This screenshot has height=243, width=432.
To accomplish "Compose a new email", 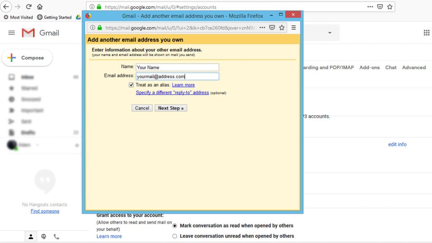I will pos(27,58).
